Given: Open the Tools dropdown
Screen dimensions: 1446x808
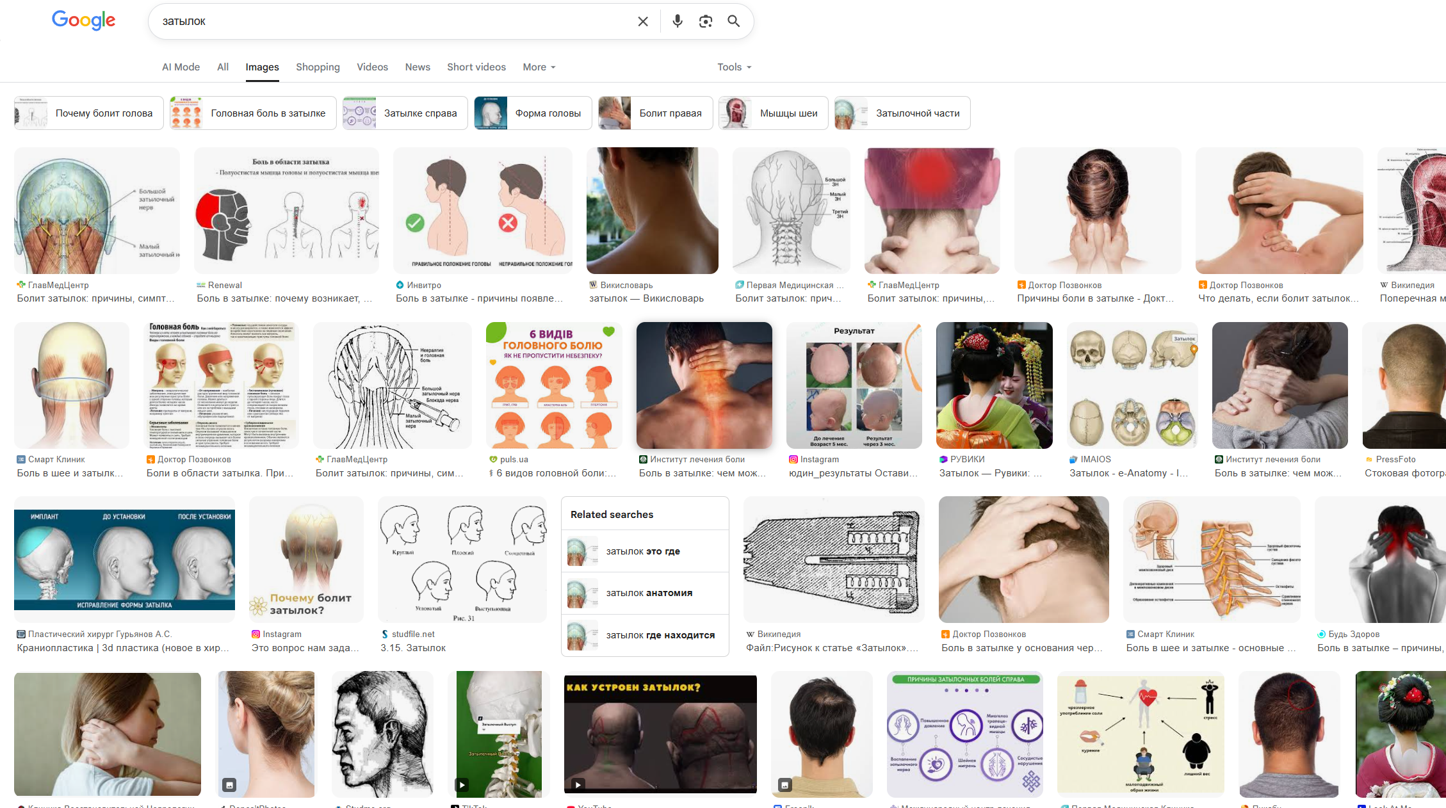Looking at the screenshot, I should tap(734, 67).
